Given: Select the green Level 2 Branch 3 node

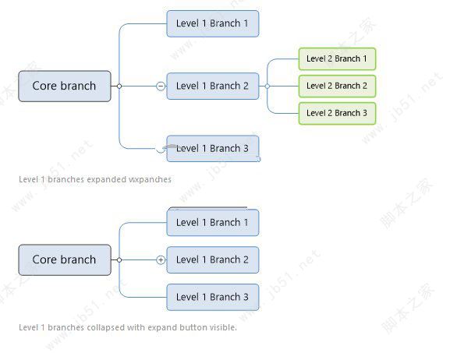Looking at the screenshot, I should [337, 113].
